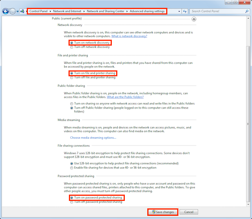The width and height of the screenshot is (252, 219).
Task: Minimize the window
Action: tap(228, 2)
